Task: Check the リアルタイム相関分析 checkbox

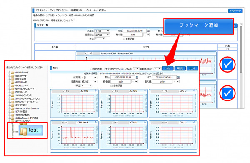Action: point(141,73)
